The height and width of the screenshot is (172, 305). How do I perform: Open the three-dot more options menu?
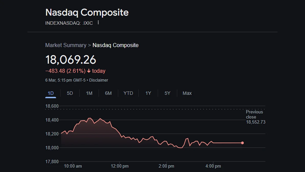pyautogui.click(x=98, y=23)
